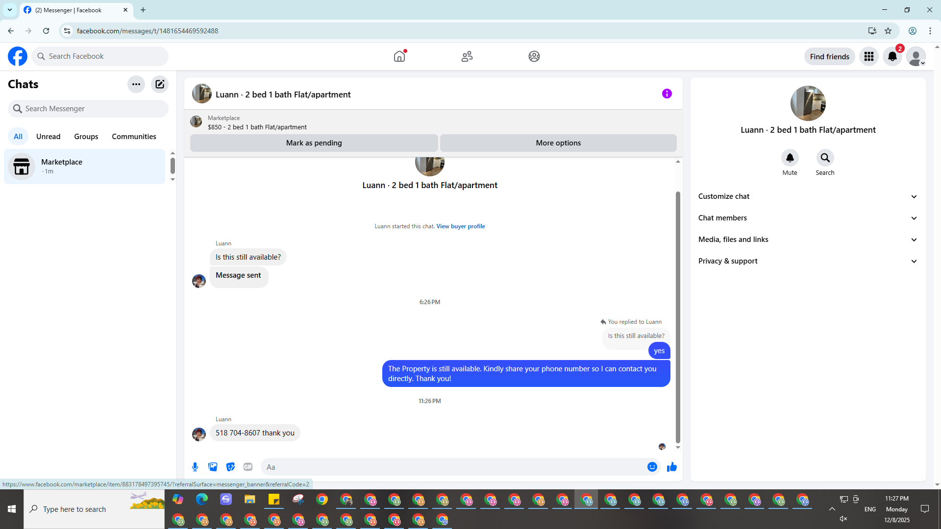The width and height of the screenshot is (941, 529).
Task: Open chat options three-dots menu
Action: click(136, 84)
